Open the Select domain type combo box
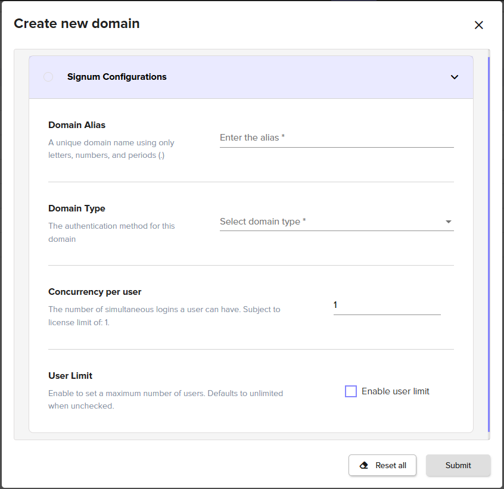504x489 pixels. tap(331, 222)
